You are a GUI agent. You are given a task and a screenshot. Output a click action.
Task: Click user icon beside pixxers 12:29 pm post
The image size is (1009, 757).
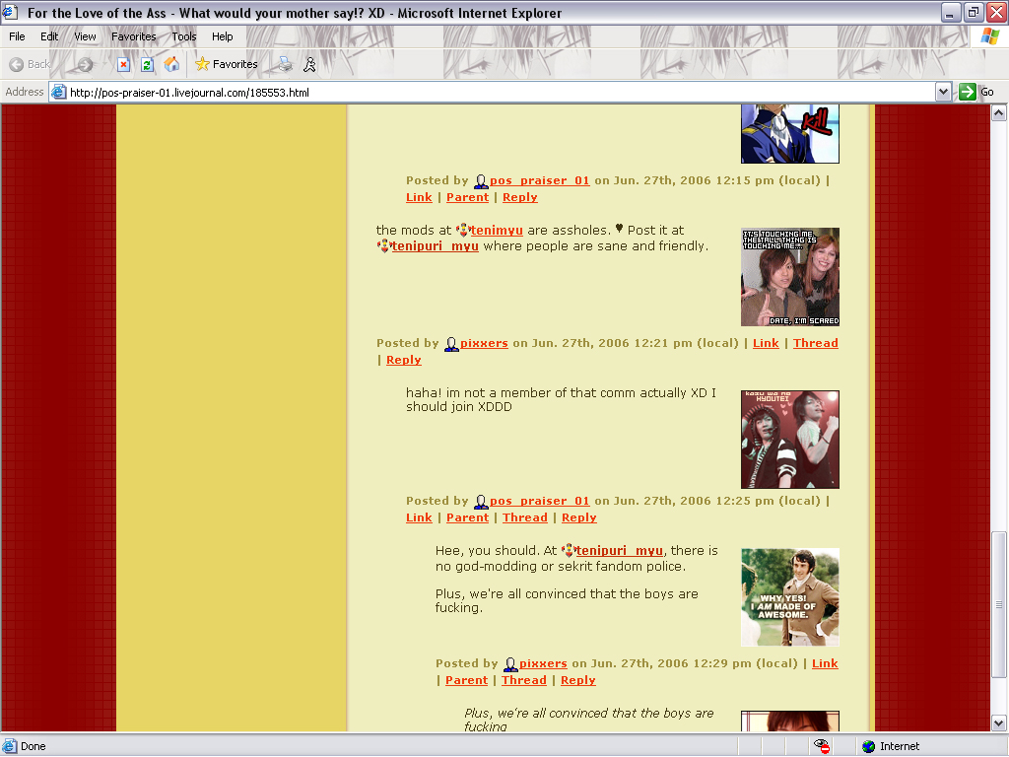click(x=510, y=664)
